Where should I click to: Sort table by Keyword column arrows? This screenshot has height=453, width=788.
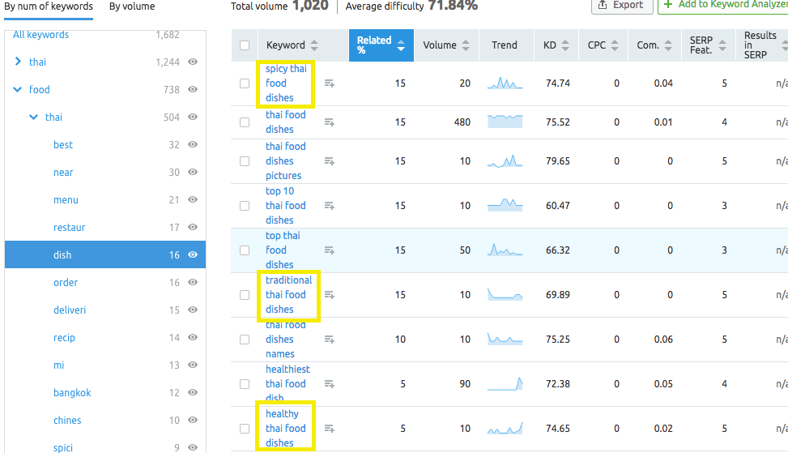coord(314,45)
